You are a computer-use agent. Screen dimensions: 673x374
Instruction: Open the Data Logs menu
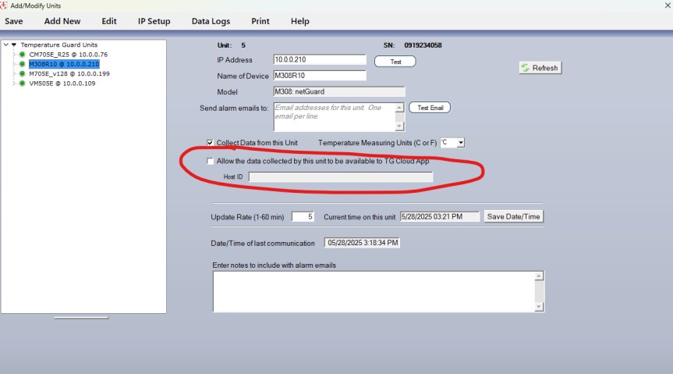pos(211,21)
